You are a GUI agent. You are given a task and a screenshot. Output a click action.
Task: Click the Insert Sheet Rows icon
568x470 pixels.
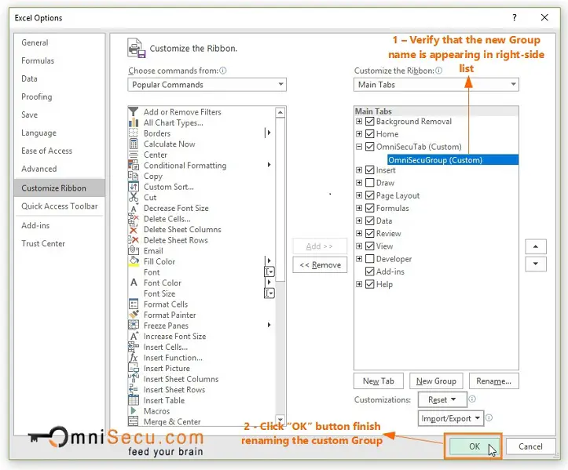(x=134, y=389)
